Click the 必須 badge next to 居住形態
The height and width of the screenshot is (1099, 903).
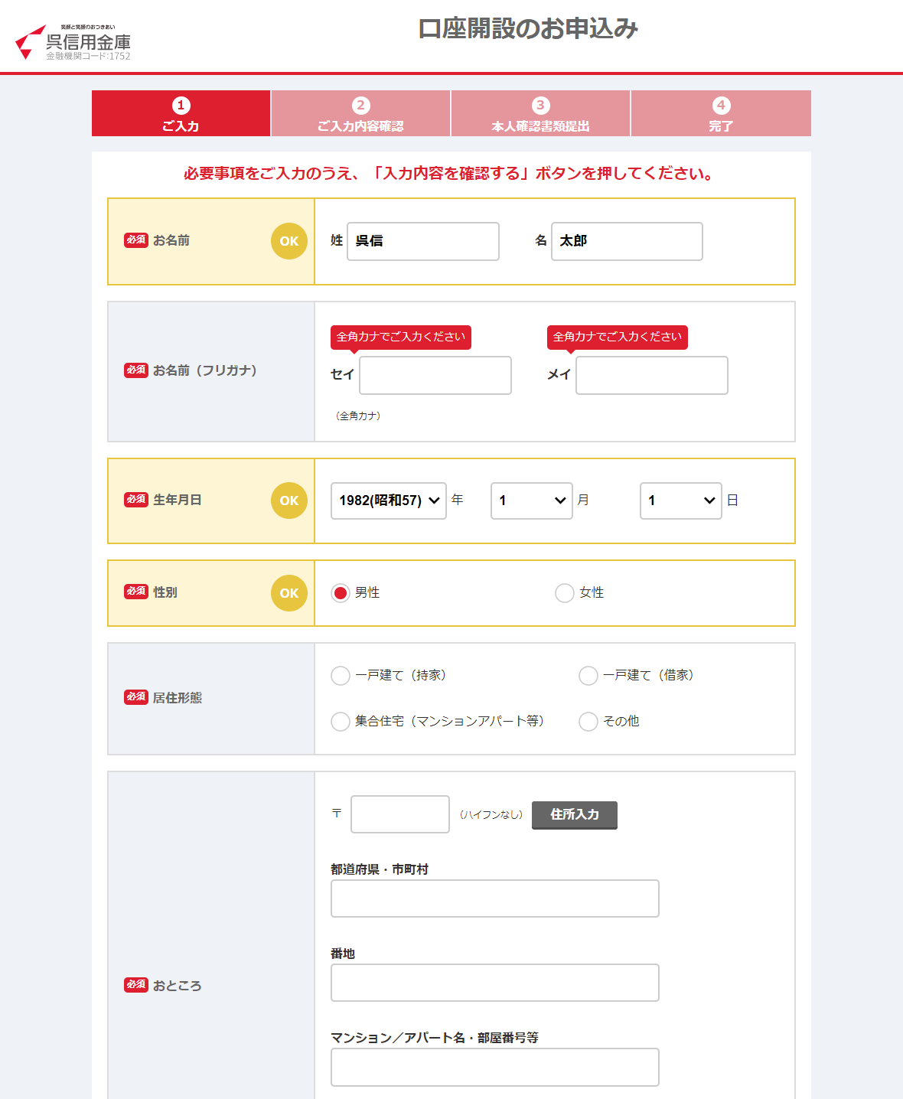136,697
